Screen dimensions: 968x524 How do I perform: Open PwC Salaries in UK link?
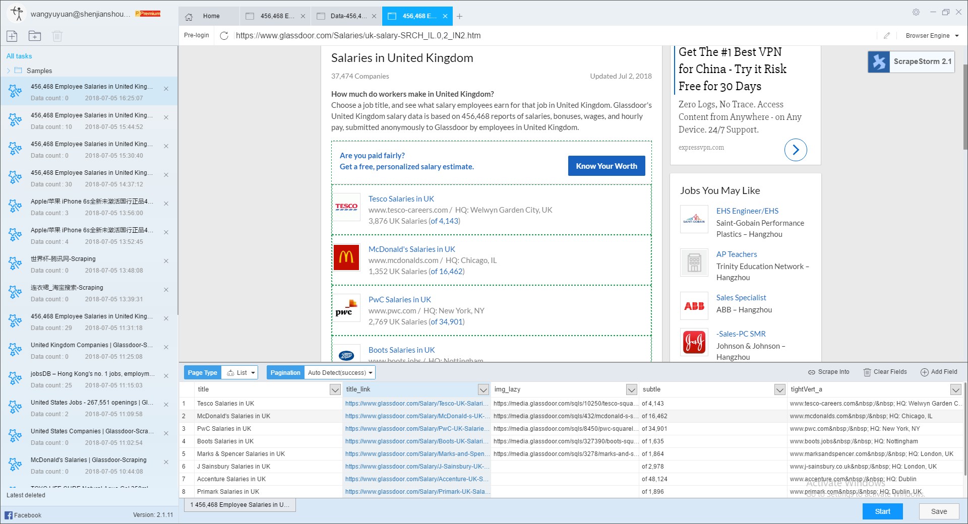tap(400, 300)
